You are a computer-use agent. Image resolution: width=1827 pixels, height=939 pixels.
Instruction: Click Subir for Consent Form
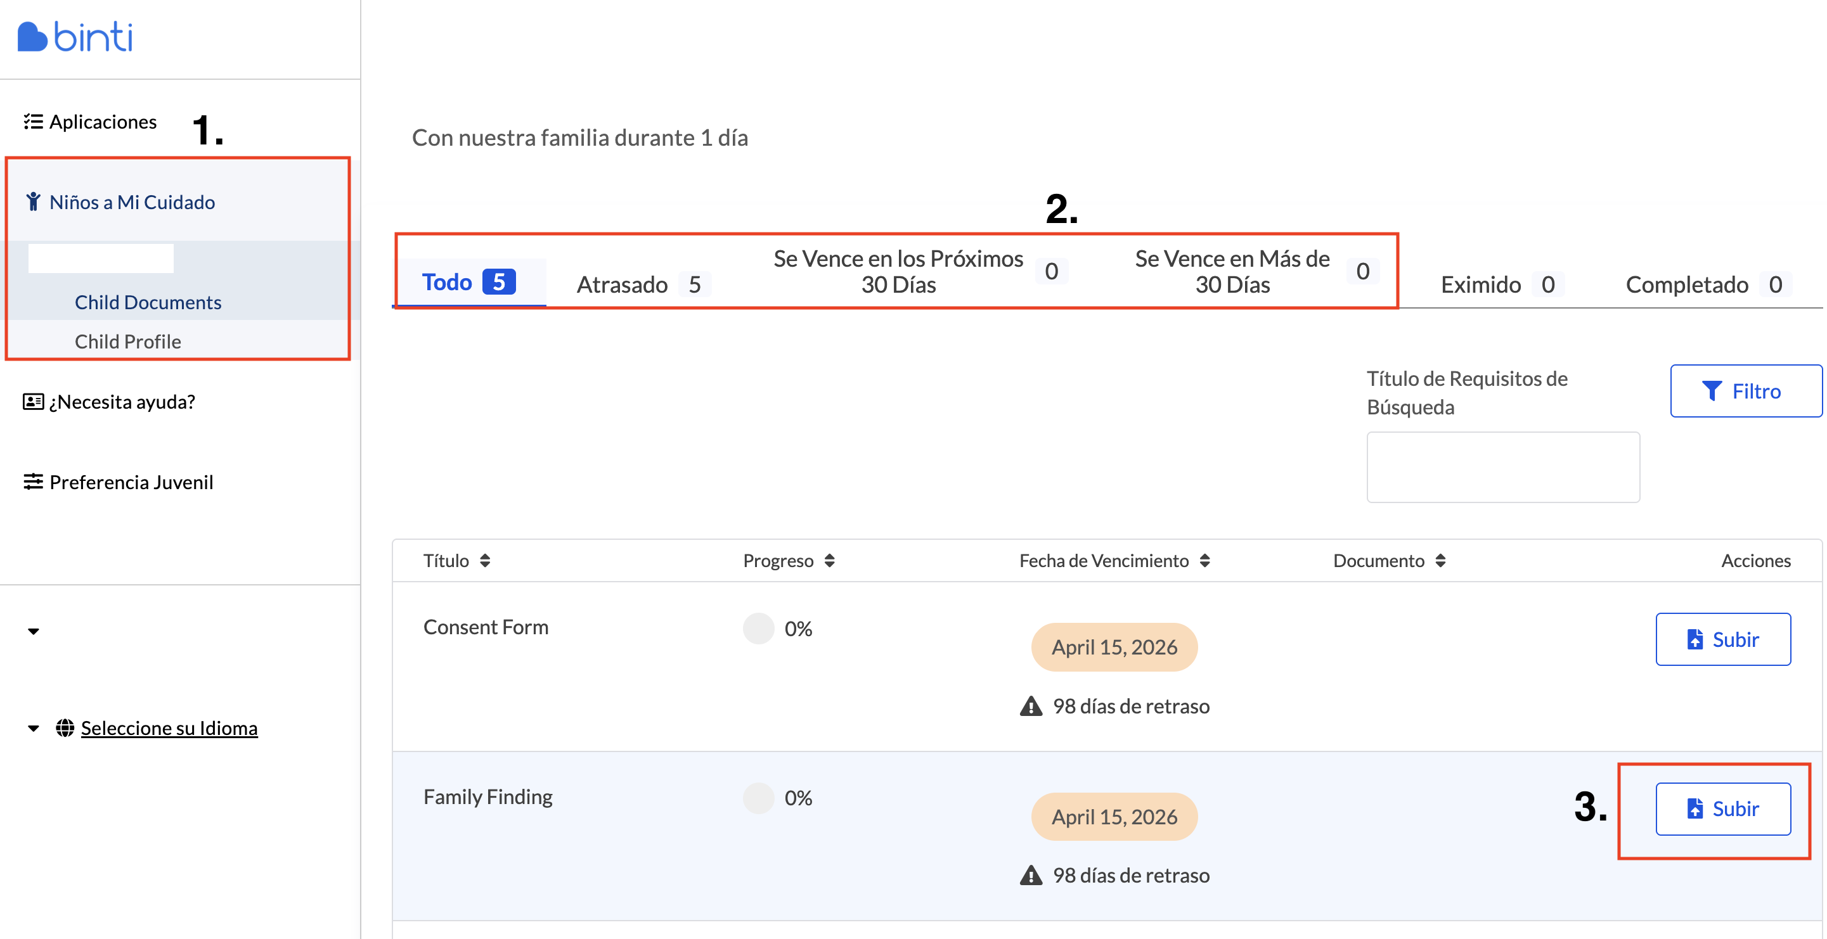pyautogui.click(x=1723, y=639)
